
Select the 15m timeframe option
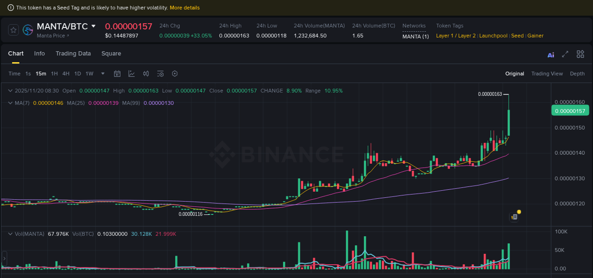click(x=41, y=74)
